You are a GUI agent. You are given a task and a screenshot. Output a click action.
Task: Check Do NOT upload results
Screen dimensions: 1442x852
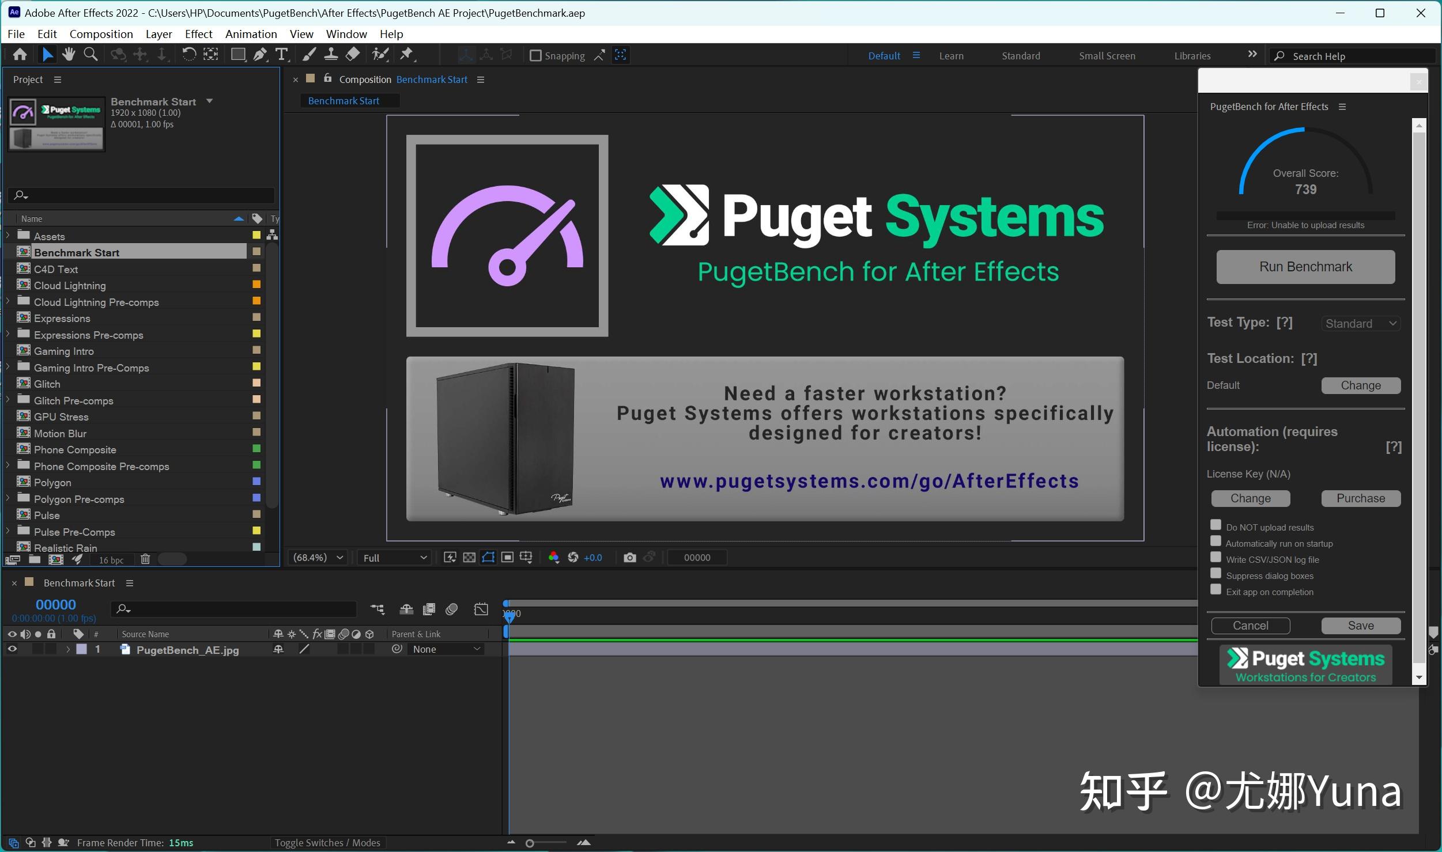1215,525
